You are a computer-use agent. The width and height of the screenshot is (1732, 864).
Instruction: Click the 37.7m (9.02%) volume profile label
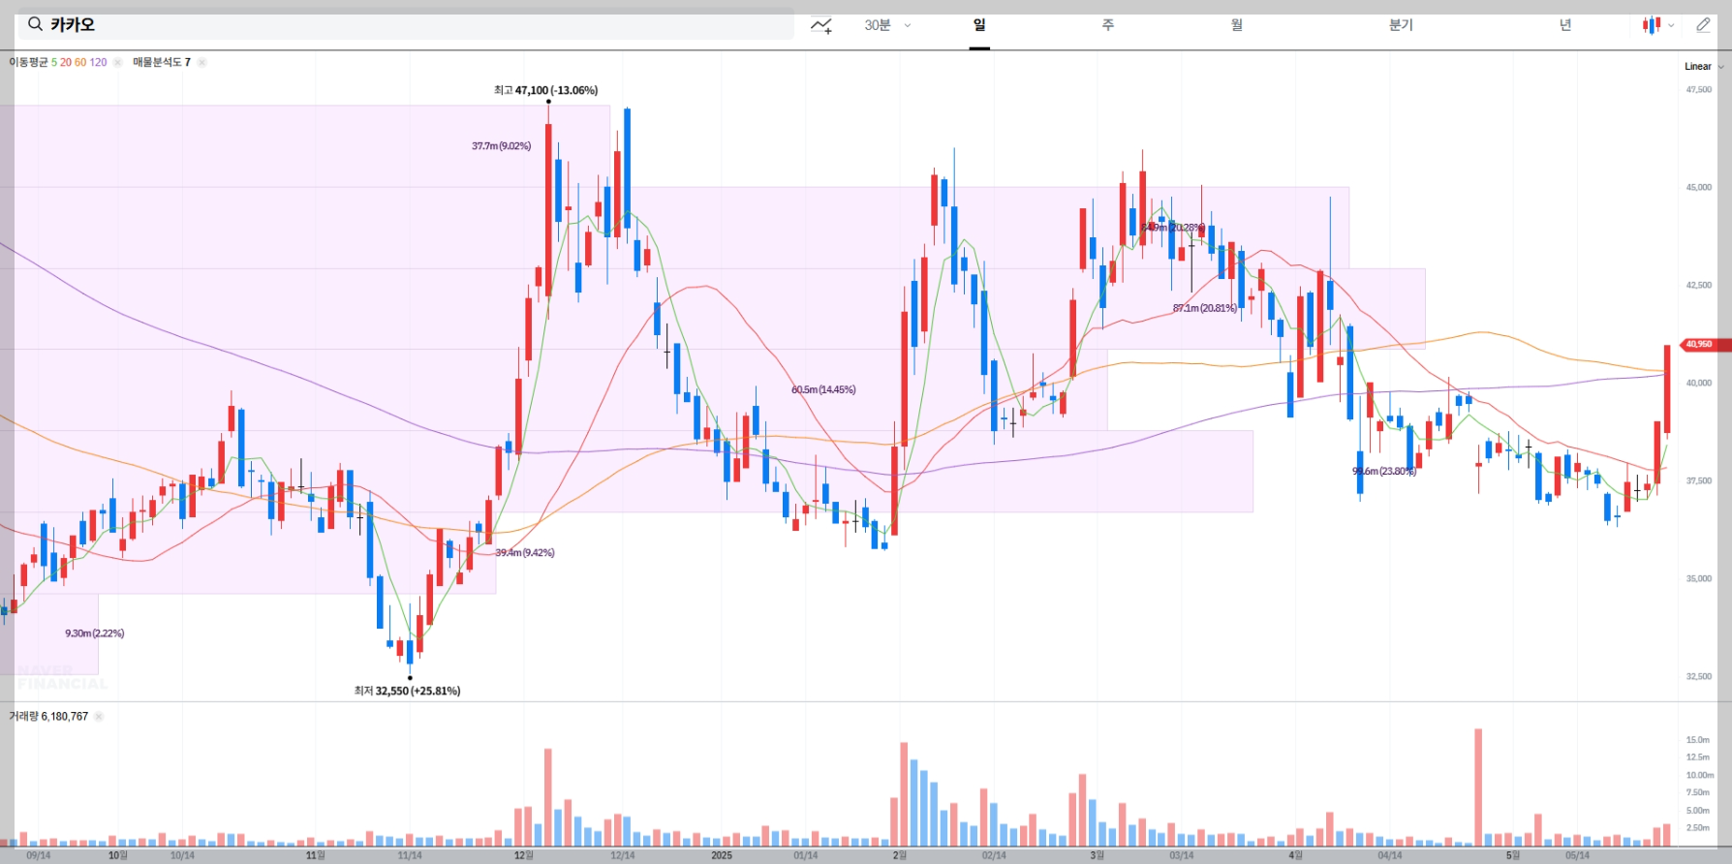tap(501, 146)
